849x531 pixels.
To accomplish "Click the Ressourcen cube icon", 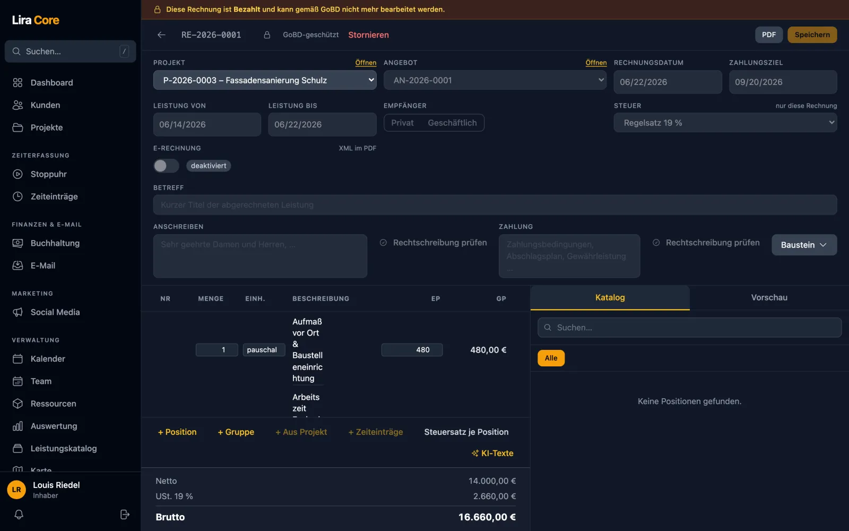I will (18, 404).
